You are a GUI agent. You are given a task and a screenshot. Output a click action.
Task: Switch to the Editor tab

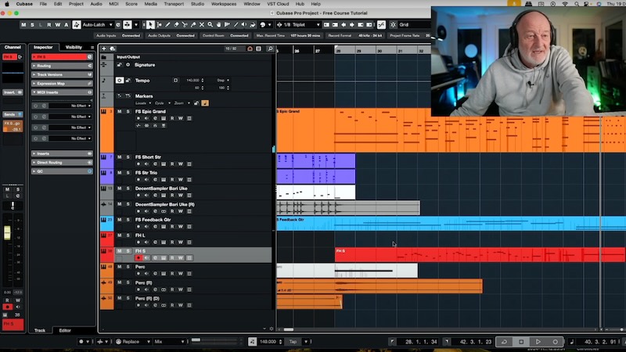click(x=65, y=330)
